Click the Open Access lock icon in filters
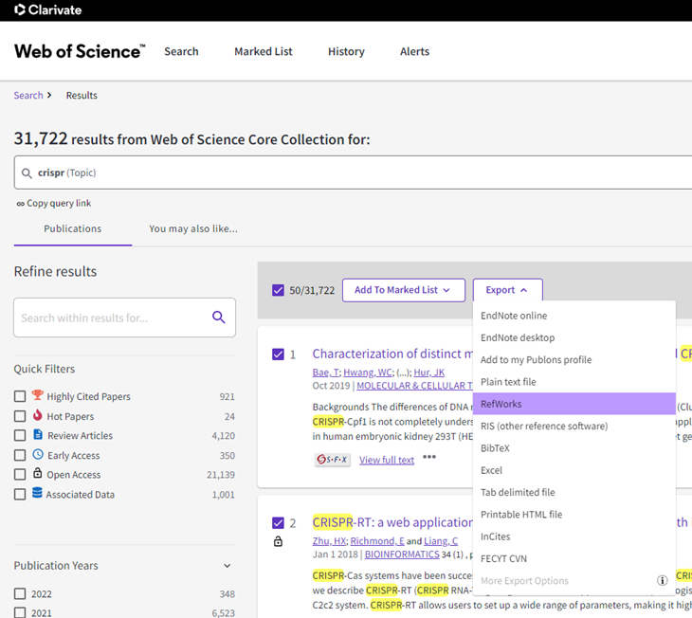The width and height of the screenshot is (692, 618). [x=38, y=473]
